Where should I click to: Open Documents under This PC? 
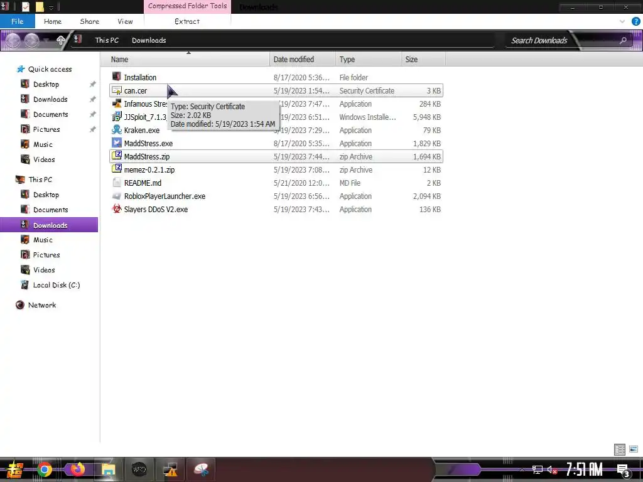(x=50, y=210)
